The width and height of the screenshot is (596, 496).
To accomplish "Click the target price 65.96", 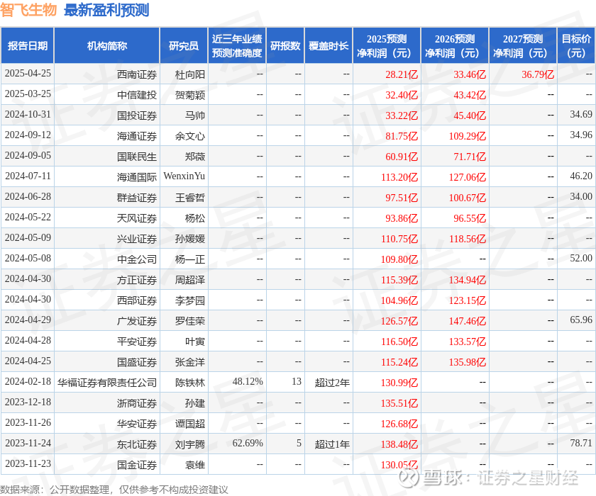I will pyautogui.click(x=581, y=320).
